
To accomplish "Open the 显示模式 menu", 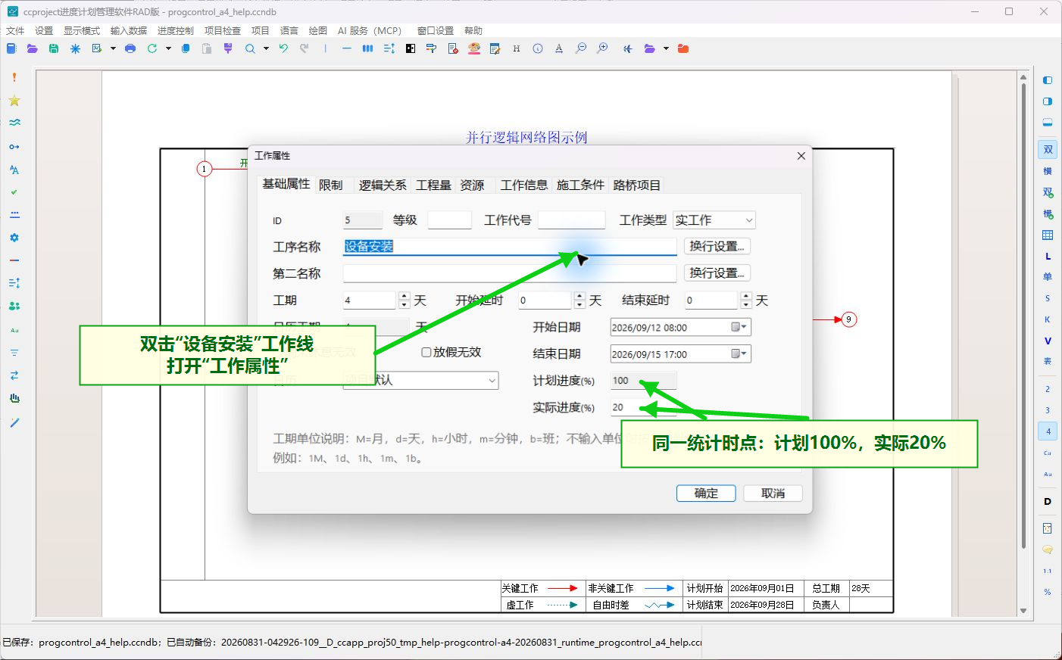I will click(x=82, y=30).
